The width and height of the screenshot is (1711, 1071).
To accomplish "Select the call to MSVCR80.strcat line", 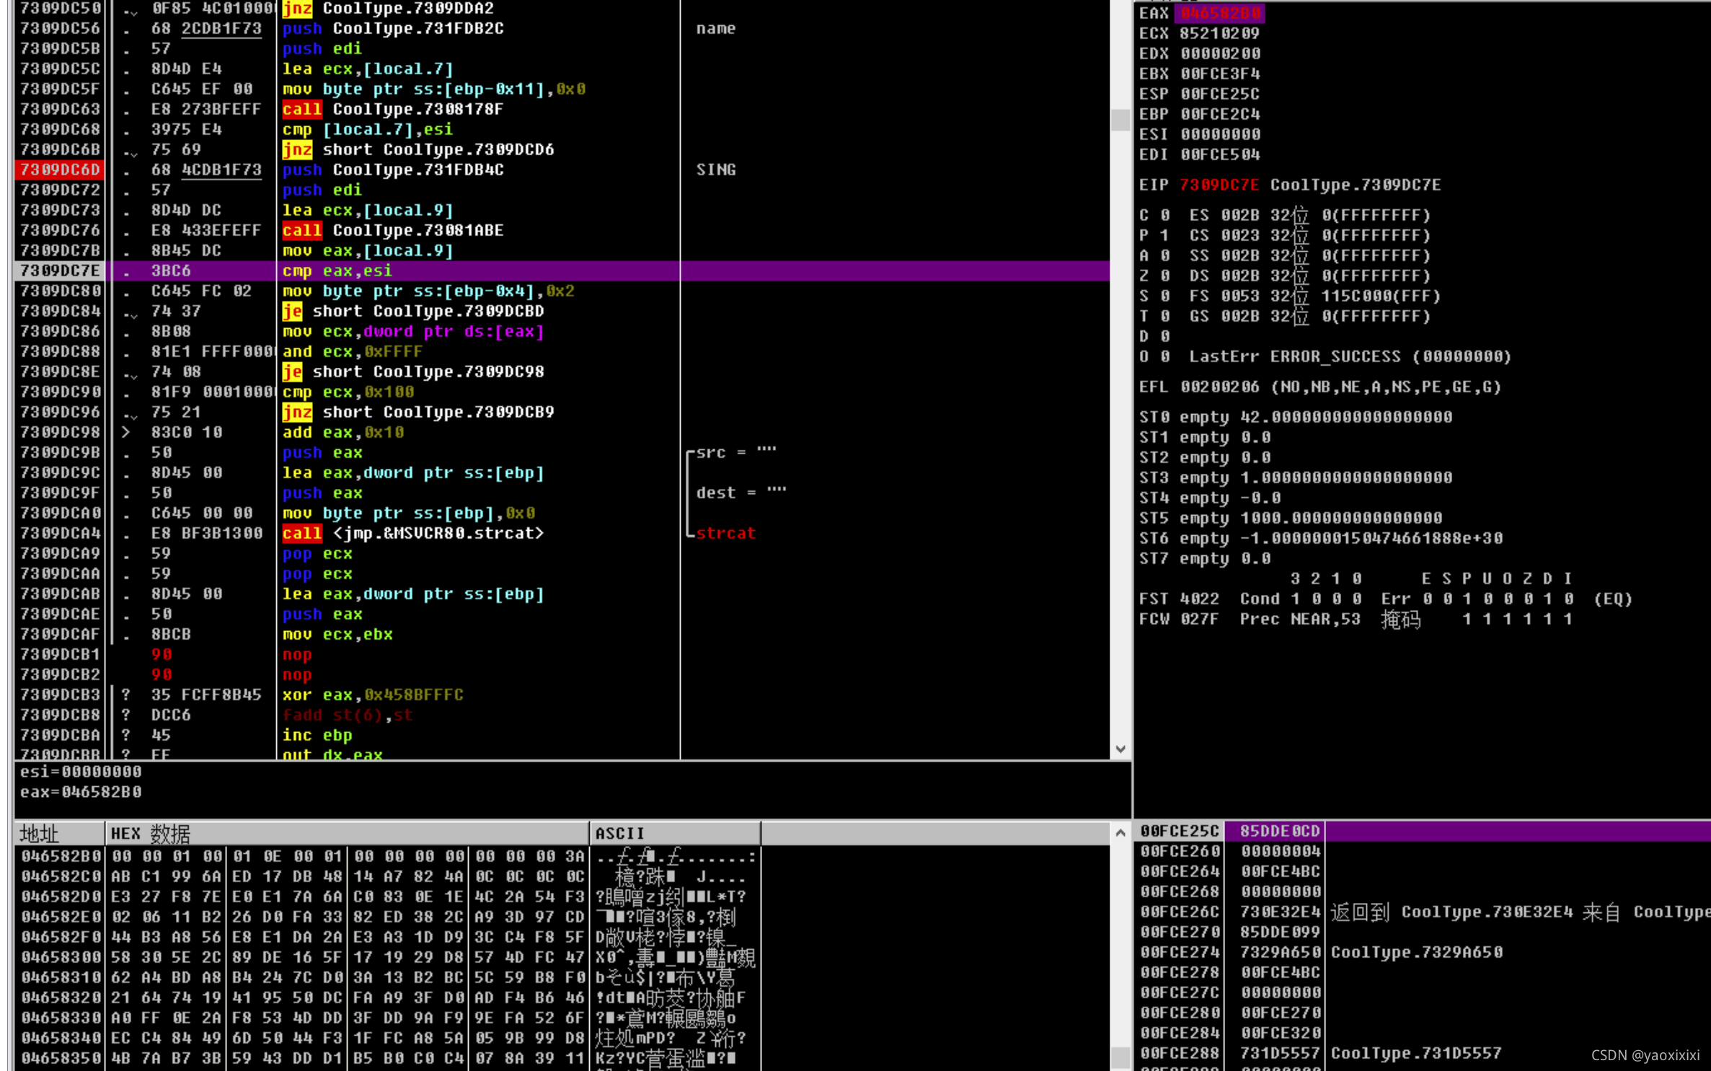I will point(412,533).
